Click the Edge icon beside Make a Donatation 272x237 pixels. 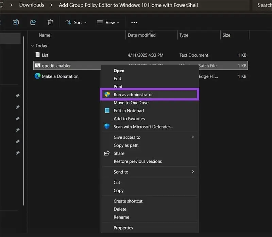[x=37, y=76]
